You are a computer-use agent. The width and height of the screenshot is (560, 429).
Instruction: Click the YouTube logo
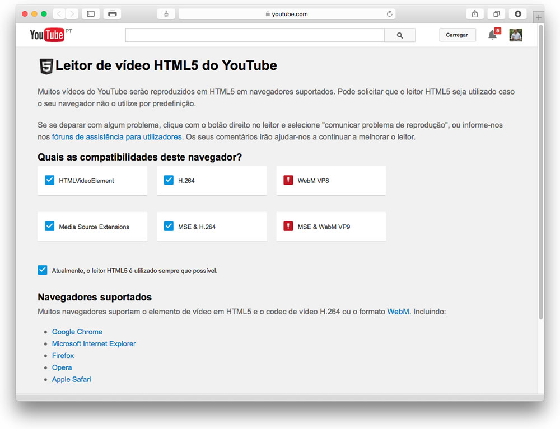[x=47, y=35]
